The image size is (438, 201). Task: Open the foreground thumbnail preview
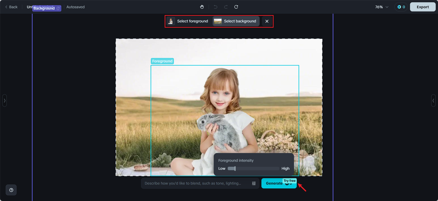171,21
